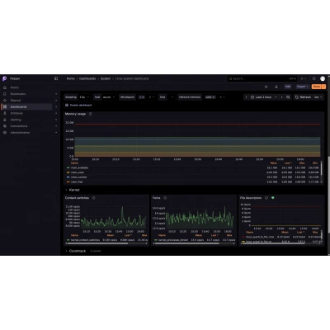Expand the Drilldown sidebar chevron
This screenshot has width=330, height=330.
pos(56,113)
